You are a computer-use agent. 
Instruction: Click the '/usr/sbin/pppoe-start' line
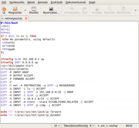17,66
